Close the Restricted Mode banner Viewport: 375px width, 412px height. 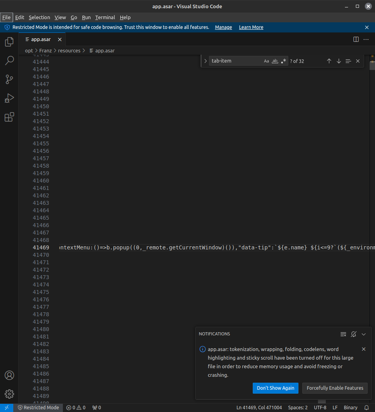click(367, 27)
